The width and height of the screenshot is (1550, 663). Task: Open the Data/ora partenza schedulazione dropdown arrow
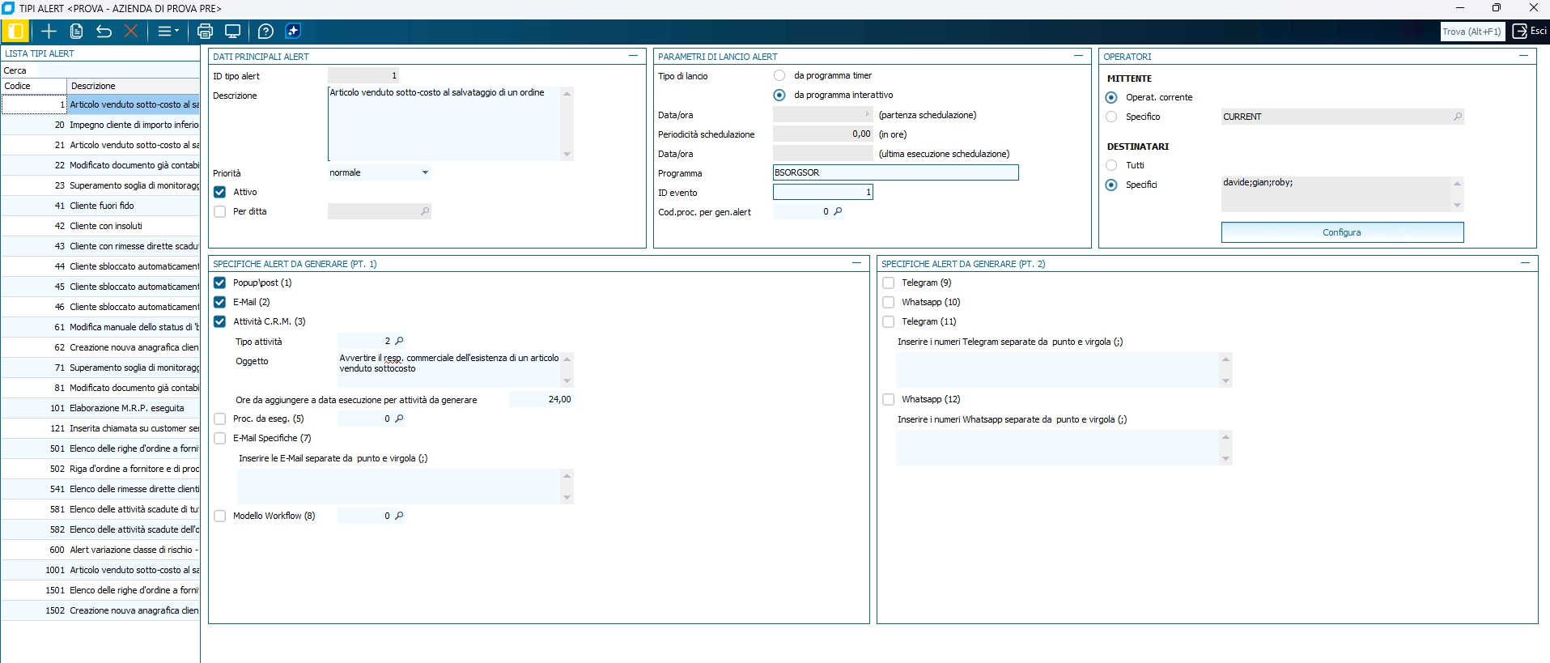[x=868, y=114]
